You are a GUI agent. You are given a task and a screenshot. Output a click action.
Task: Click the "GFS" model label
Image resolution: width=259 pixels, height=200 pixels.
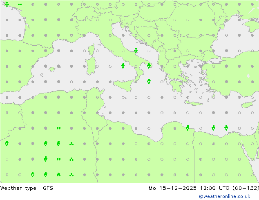(48, 188)
